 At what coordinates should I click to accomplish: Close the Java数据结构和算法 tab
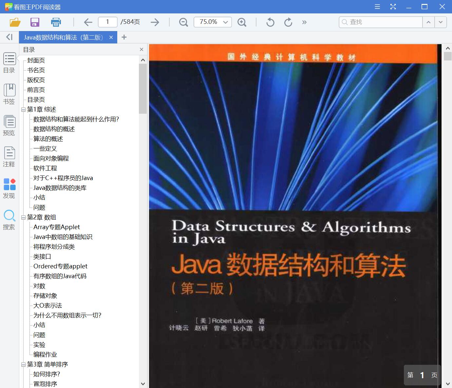(x=111, y=37)
